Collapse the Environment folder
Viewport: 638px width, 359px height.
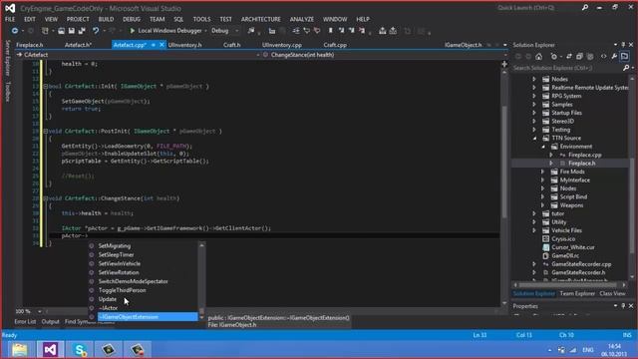click(542, 147)
